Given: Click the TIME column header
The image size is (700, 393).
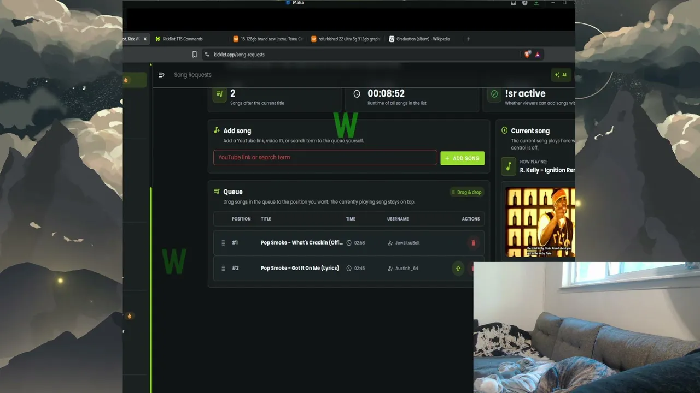Looking at the screenshot, I should pyautogui.click(x=351, y=219).
